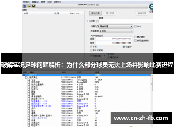Image resolution: width=175 pixels, height=127 pixels.
Task: Check the box for 攻击能力 row
Action: [29, 123]
